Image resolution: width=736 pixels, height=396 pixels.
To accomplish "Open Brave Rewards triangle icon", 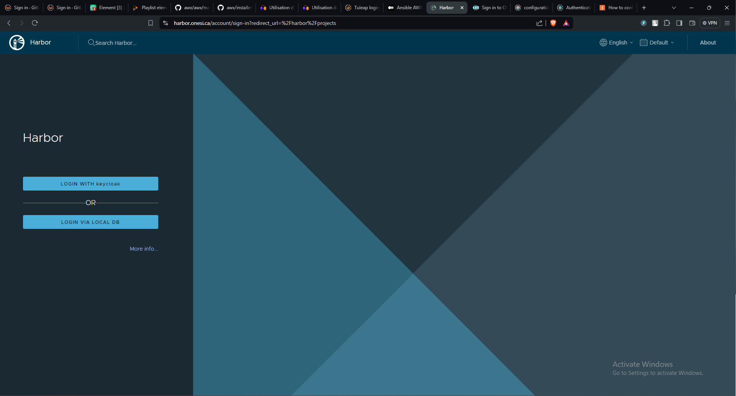I will click(566, 23).
